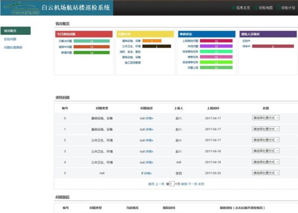Click the 跟踪时间 column header in 问题跟踪 table

click(x=169, y=208)
